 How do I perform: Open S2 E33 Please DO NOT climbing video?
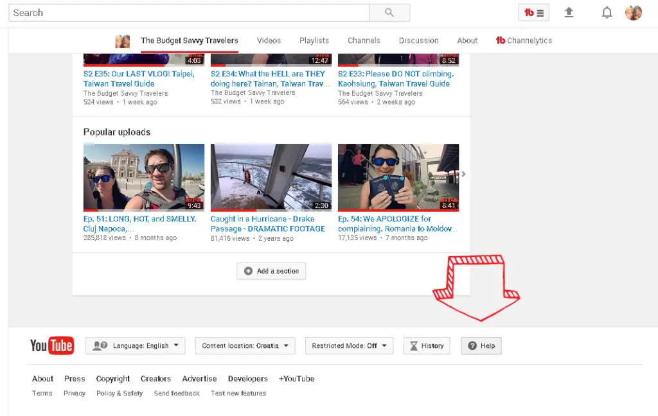pos(396,78)
